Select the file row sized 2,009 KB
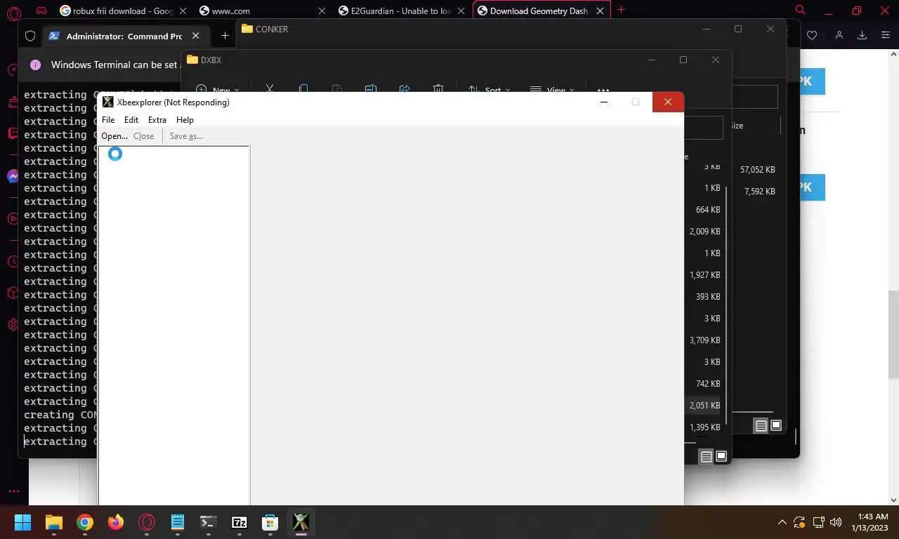 pos(704,232)
